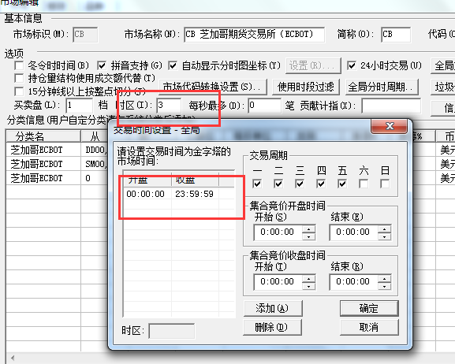The width and height of the screenshot is (455, 364).
Task: Click the 买卖盘 input field
Action: pos(79,106)
